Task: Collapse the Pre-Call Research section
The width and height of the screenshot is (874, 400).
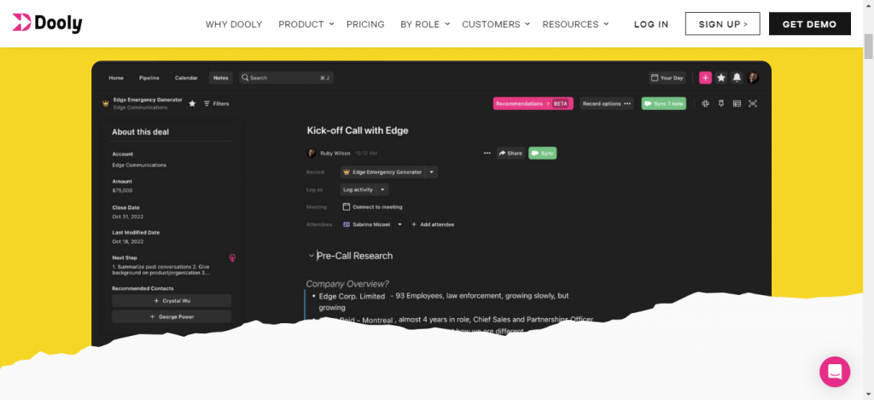Action: click(x=311, y=256)
